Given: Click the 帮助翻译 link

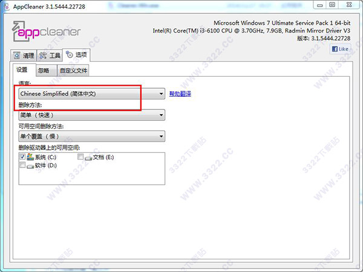Looking at the screenshot, I should click(180, 94).
